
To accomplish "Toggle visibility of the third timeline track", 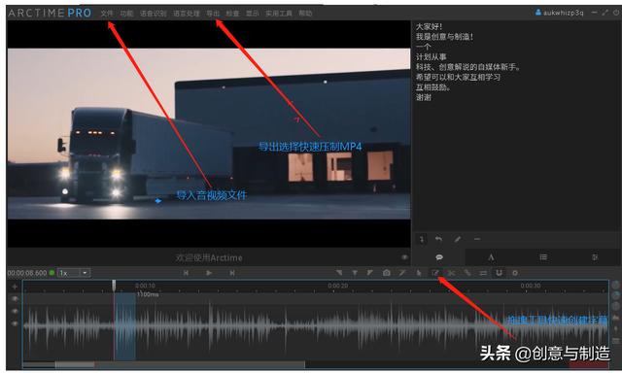I will (15, 323).
